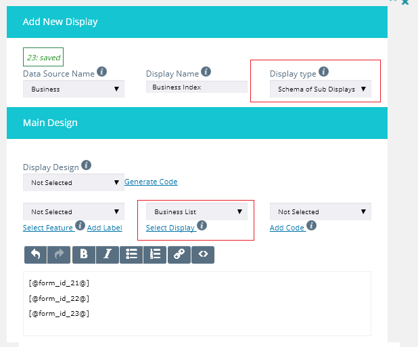The image size is (418, 347).
Task: Switch to code view icon
Action: 203,255
